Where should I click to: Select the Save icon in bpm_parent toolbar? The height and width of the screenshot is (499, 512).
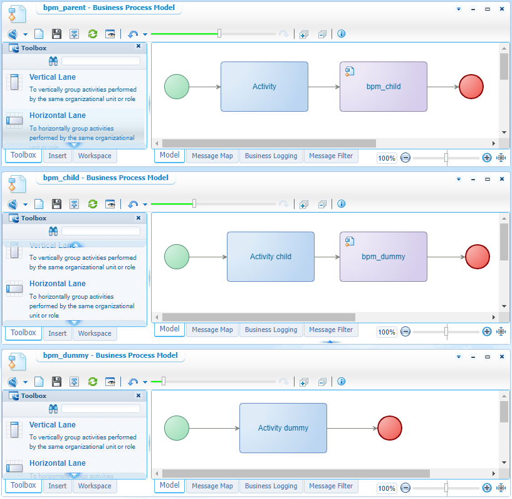(55, 34)
